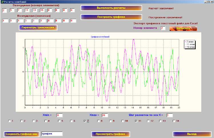Click the Xmin input field
Image resolution: width=214 pixels, height=138 pixels.
[59, 115]
